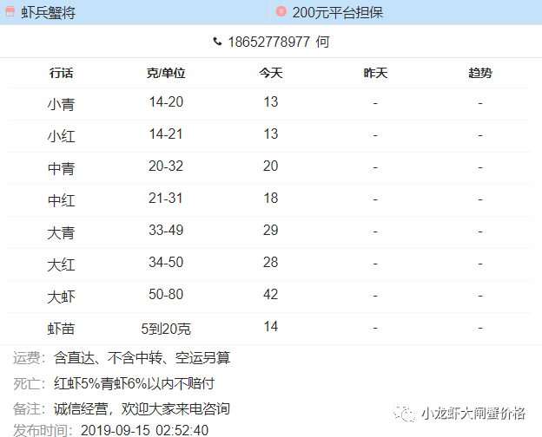Select the 大虾 row name
The height and width of the screenshot is (437, 542).
[x=61, y=297]
